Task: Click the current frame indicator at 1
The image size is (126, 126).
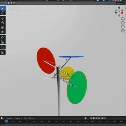Action: [x=6, y=121]
